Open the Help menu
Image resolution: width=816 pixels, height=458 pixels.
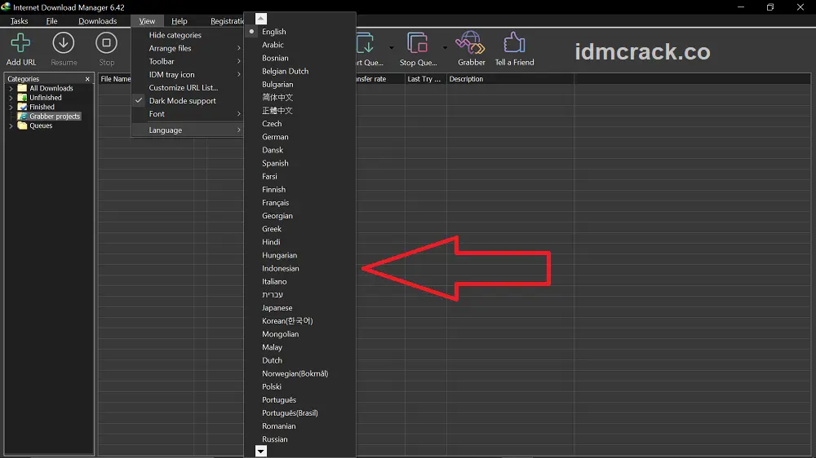[x=179, y=21]
